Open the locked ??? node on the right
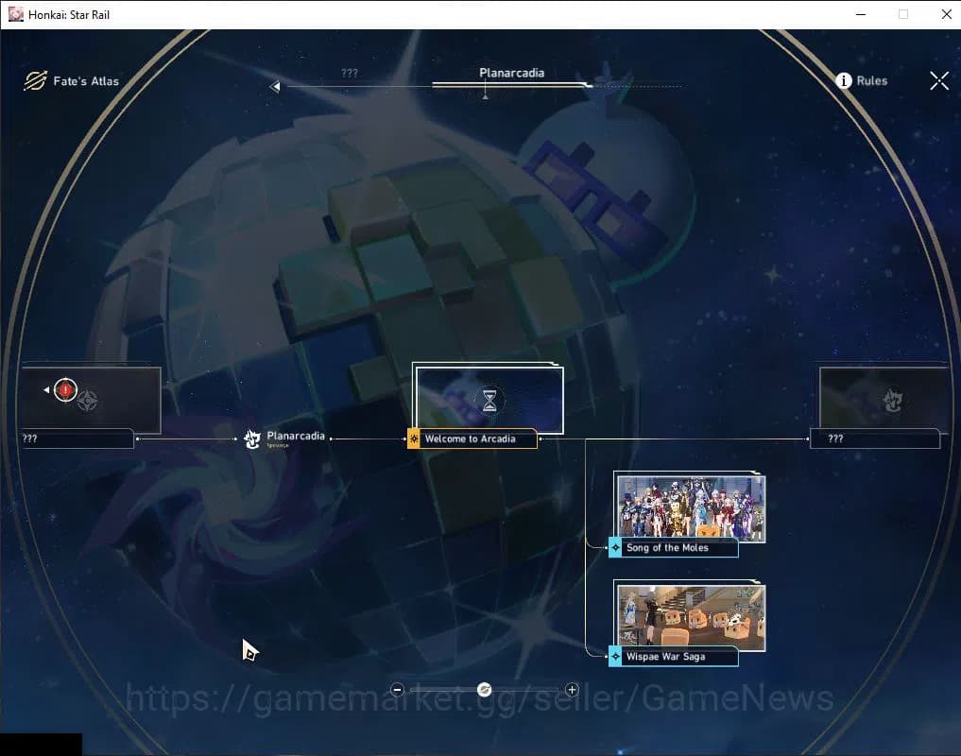 click(874, 438)
